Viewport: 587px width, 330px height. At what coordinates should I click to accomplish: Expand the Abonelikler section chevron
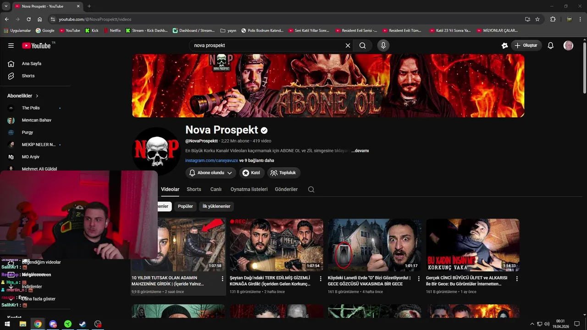(37, 96)
